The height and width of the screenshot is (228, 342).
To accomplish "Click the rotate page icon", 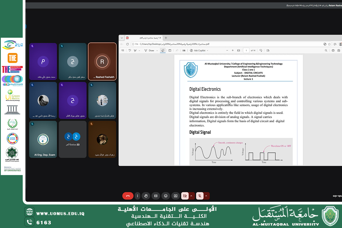I will pos(261,50).
